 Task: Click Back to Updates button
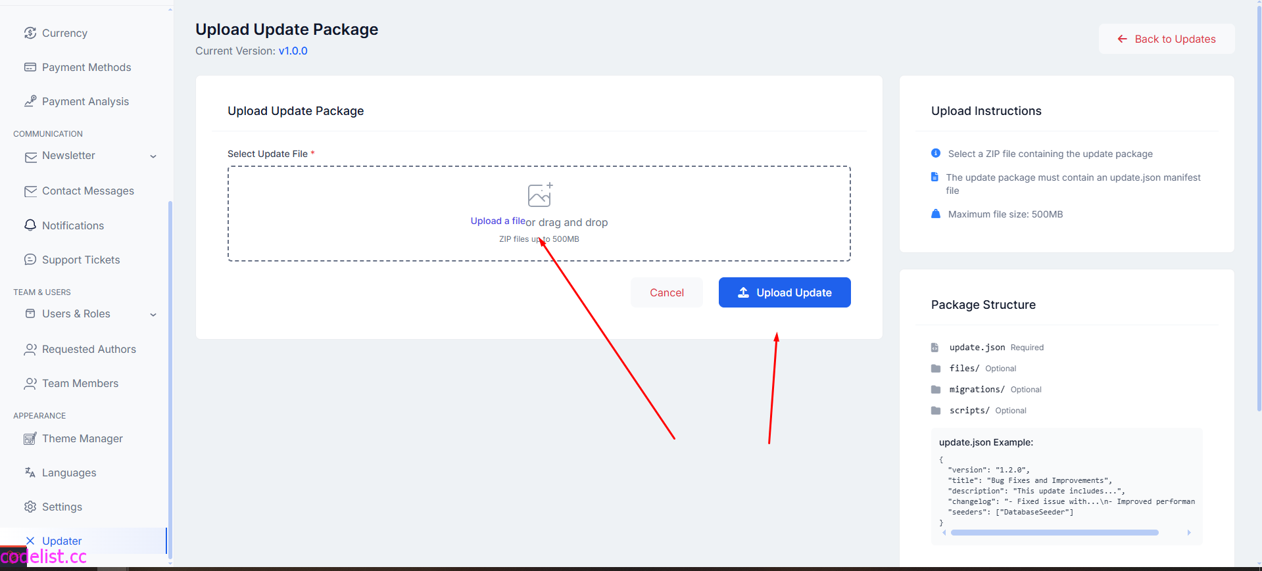click(x=1167, y=39)
